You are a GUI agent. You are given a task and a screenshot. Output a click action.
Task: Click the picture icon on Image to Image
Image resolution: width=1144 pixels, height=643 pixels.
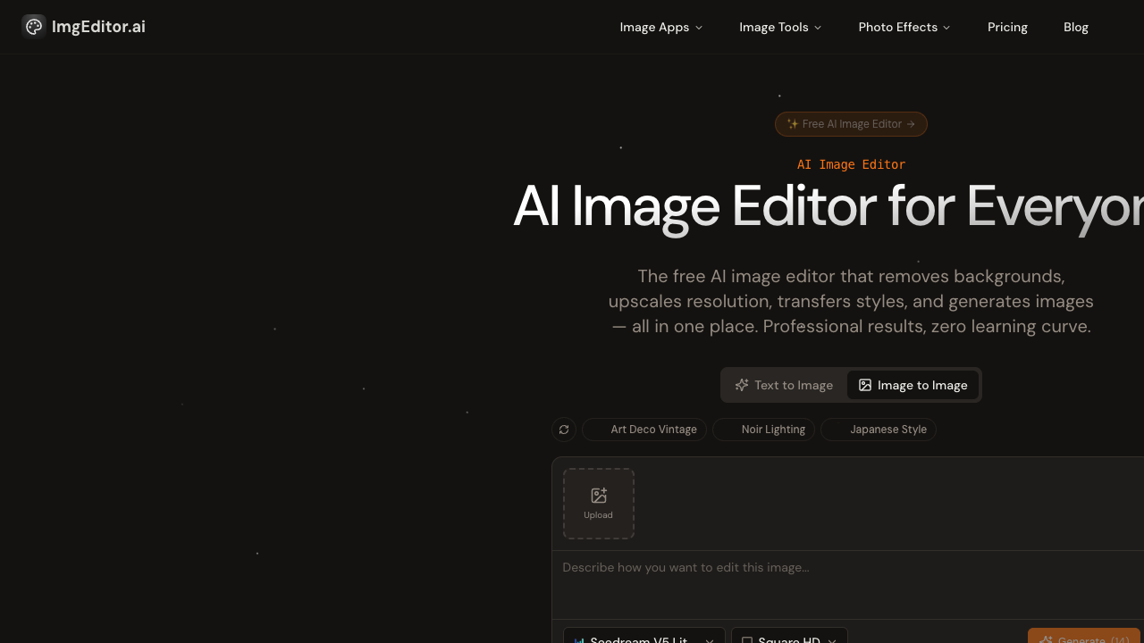point(865,385)
